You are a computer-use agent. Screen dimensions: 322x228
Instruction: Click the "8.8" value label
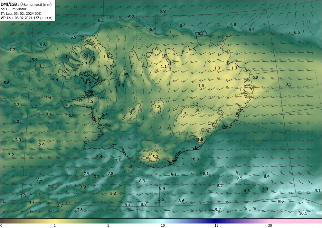pos(144,204)
